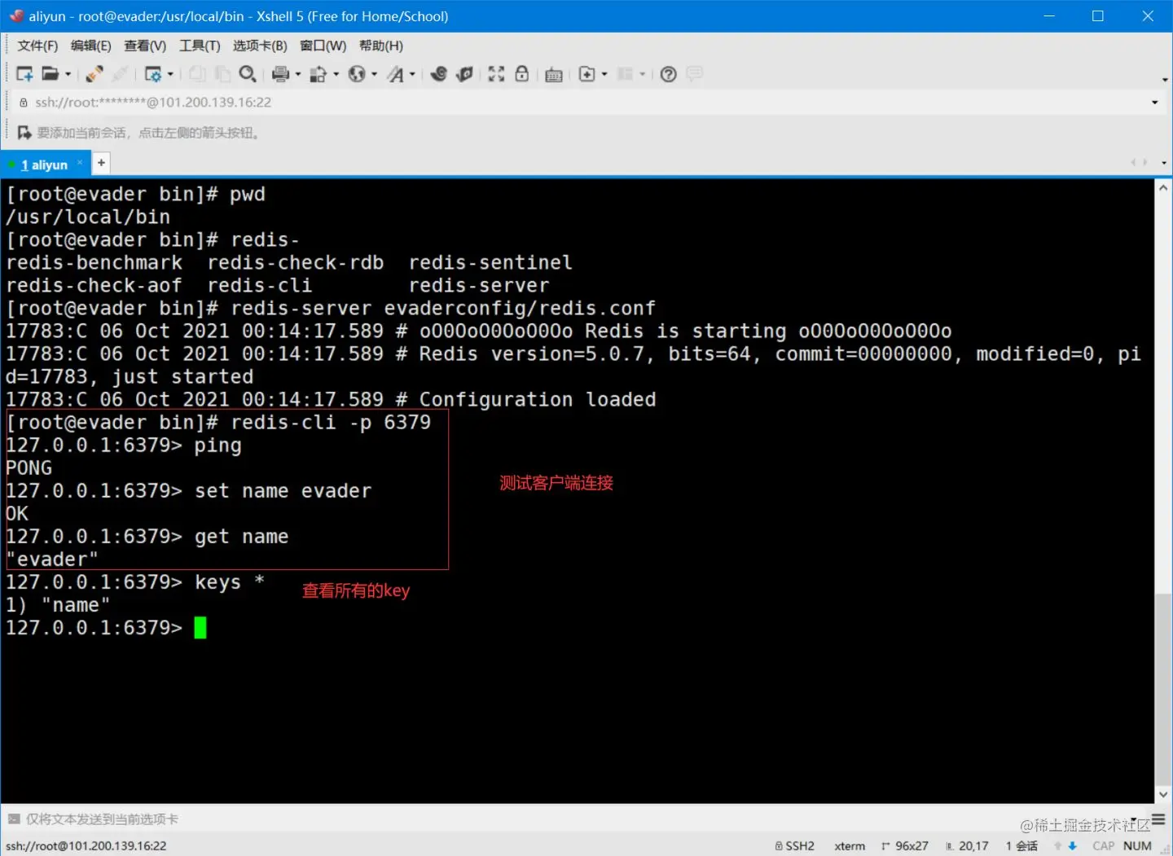Open the 帮助(H) menu
Screen dimensions: 1173x856
tap(381, 46)
